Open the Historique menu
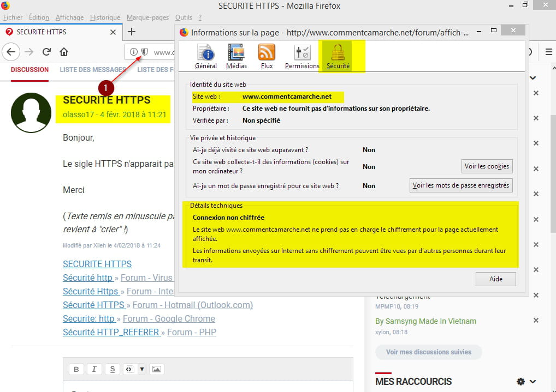This screenshot has height=392, width=556. pyautogui.click(x=105, y=17)
